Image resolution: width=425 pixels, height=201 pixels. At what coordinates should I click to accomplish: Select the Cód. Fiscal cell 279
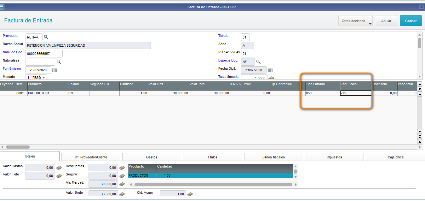(x=356, y=93)
